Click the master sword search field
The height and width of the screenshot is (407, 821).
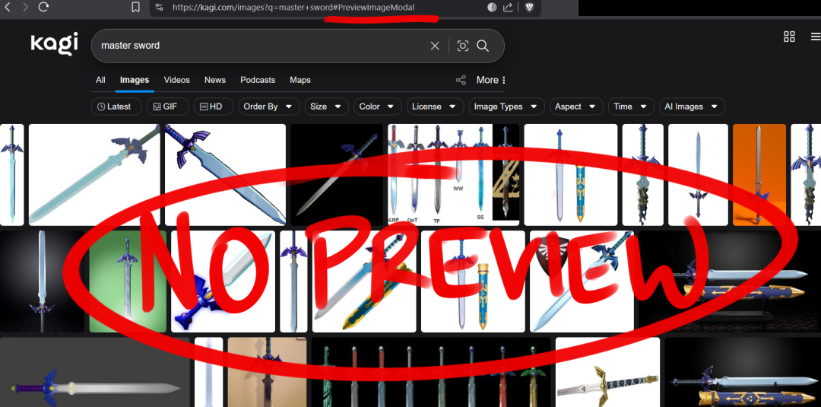(x=258, y=46)
